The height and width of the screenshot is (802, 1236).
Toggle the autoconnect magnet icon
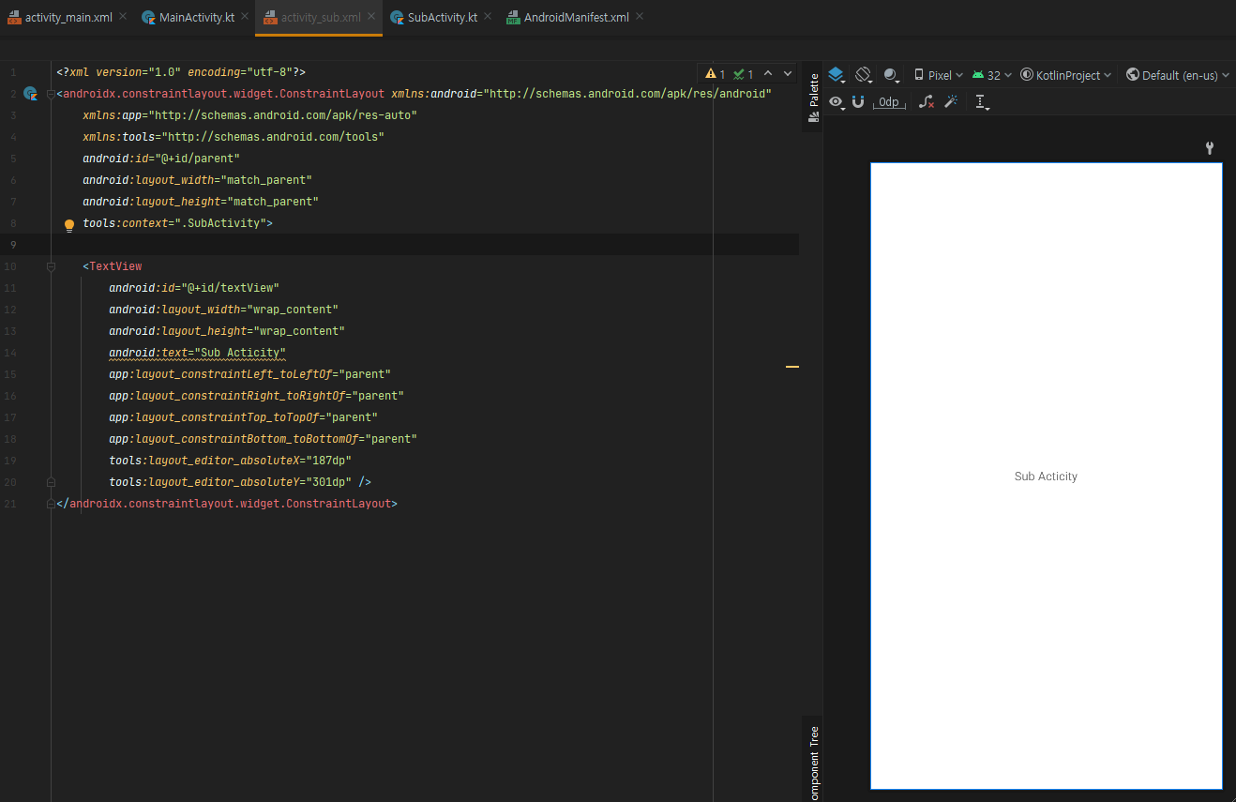(858, 101)
